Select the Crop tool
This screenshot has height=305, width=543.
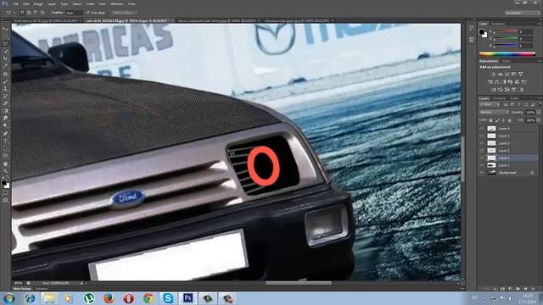tap(5, 58)
